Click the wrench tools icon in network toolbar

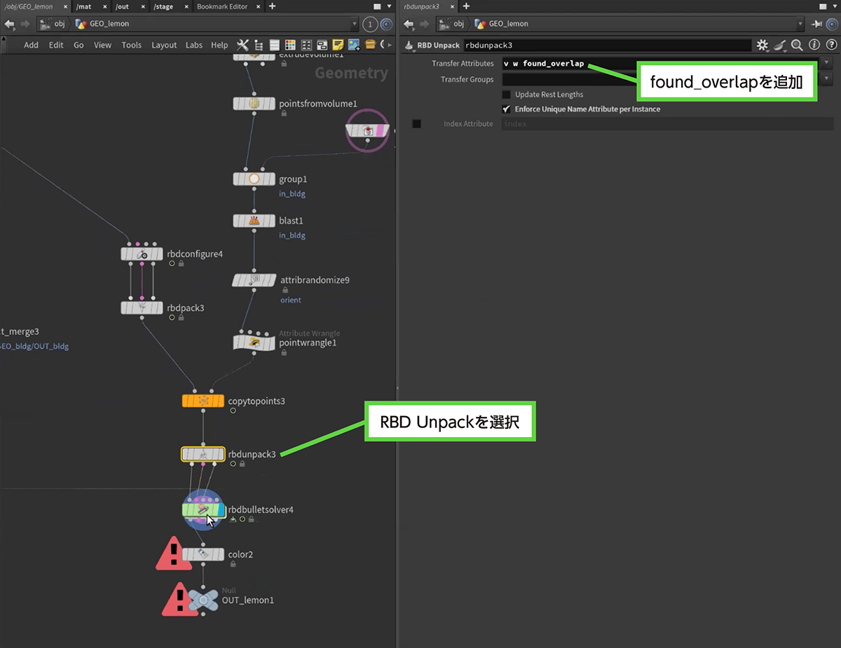click(x=242, y=45)
